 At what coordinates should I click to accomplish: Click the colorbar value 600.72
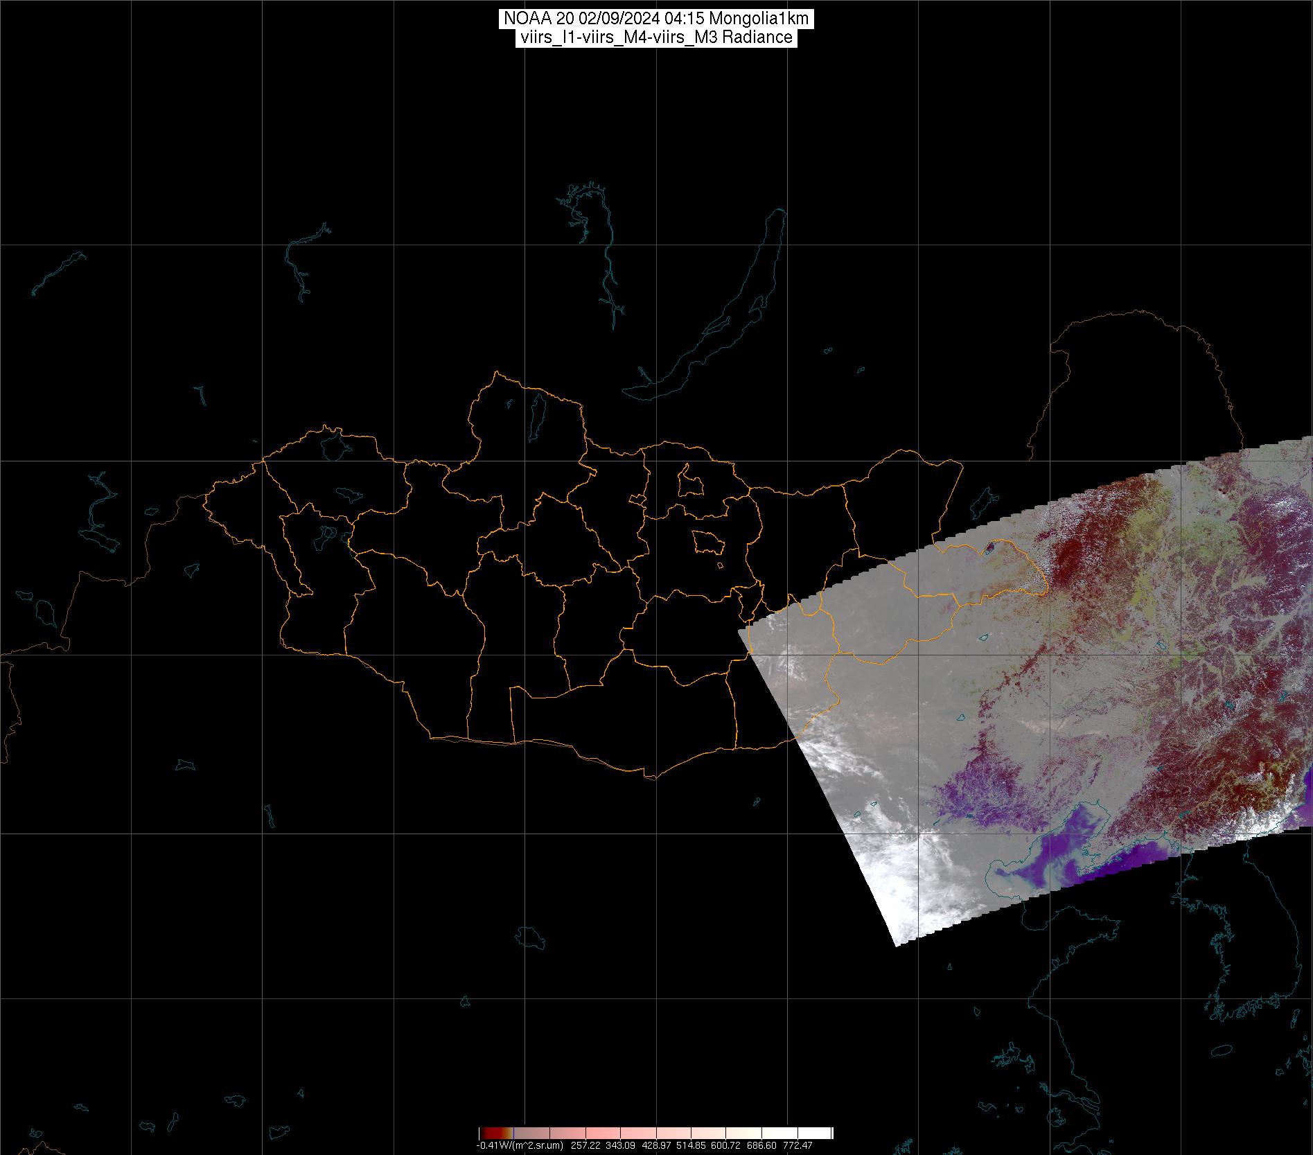point(725,1145)
